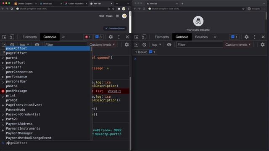Choose personalbar autocomplete suggestion

pyautogui.click(x=48, y=81)
